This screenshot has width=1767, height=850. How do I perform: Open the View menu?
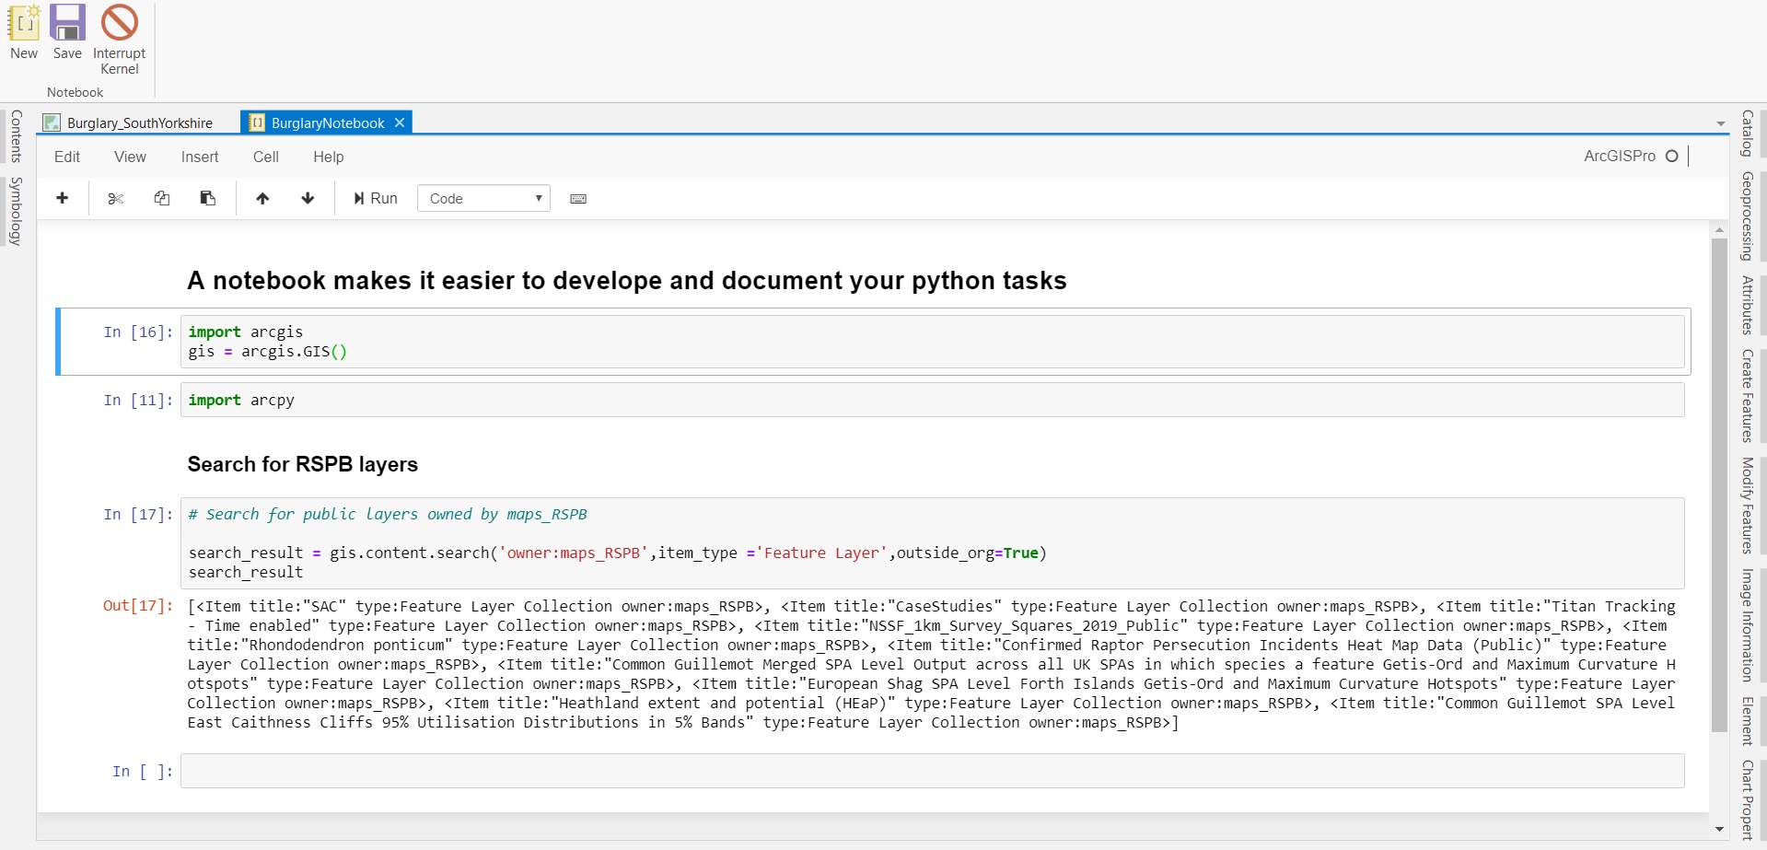[x=130, y=157]
